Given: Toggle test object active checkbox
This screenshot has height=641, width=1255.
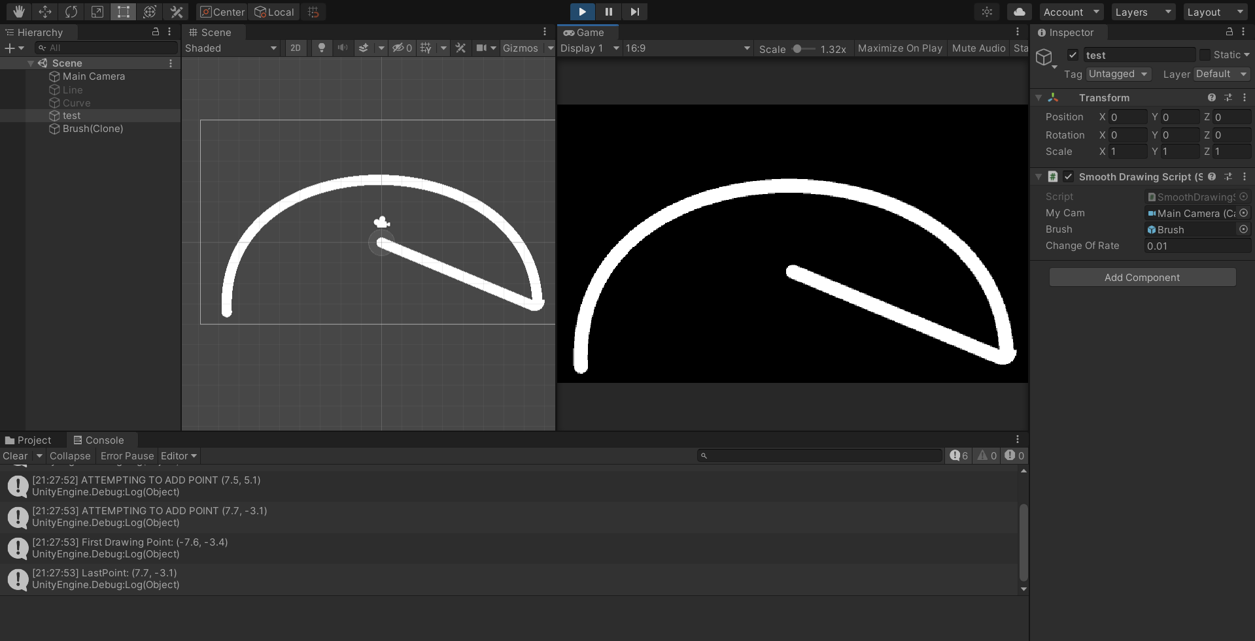Looking at the screenshot, I should click(x=1073, y=55).
